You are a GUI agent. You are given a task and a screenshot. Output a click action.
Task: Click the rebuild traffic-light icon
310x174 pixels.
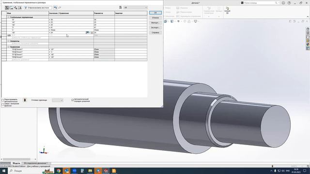coord(25,100)
